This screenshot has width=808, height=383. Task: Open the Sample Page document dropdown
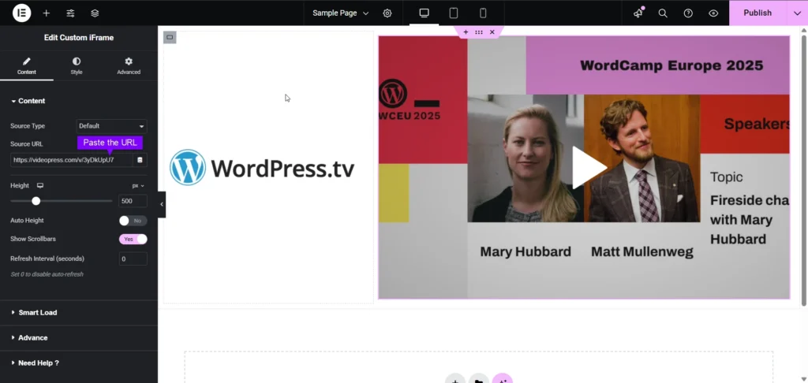(x=341, y=13)
